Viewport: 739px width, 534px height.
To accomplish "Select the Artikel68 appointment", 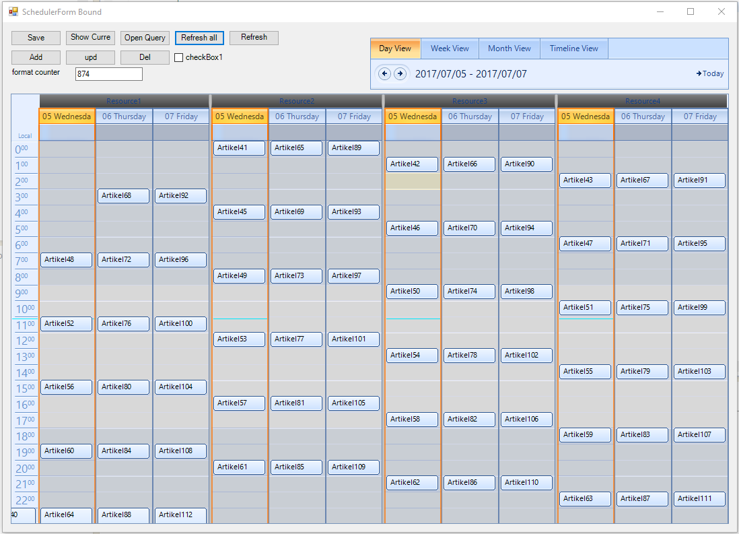I will [x=123, y=196].
